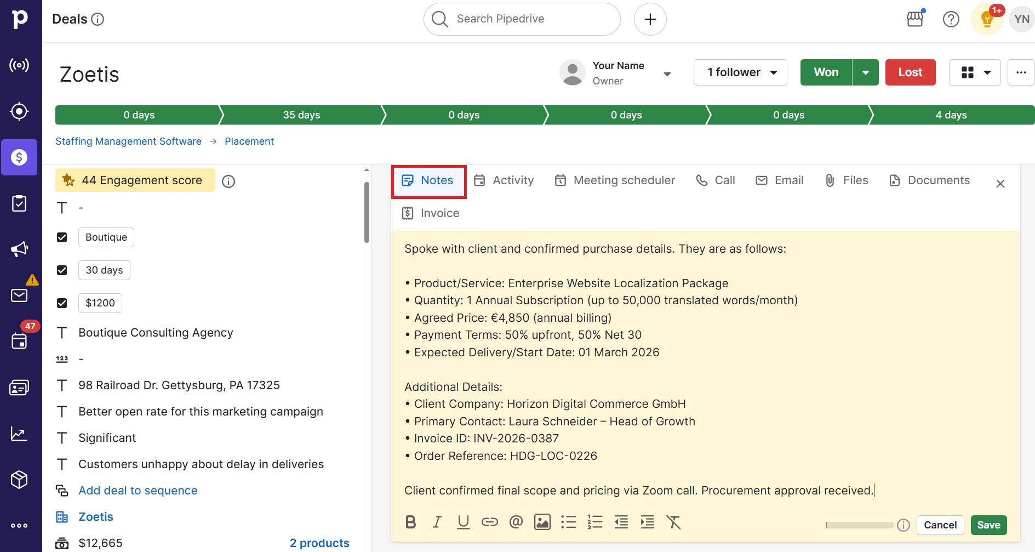Open the Marketplace icon
This screenshot has width=1035, height=552.
coord(915,19)
